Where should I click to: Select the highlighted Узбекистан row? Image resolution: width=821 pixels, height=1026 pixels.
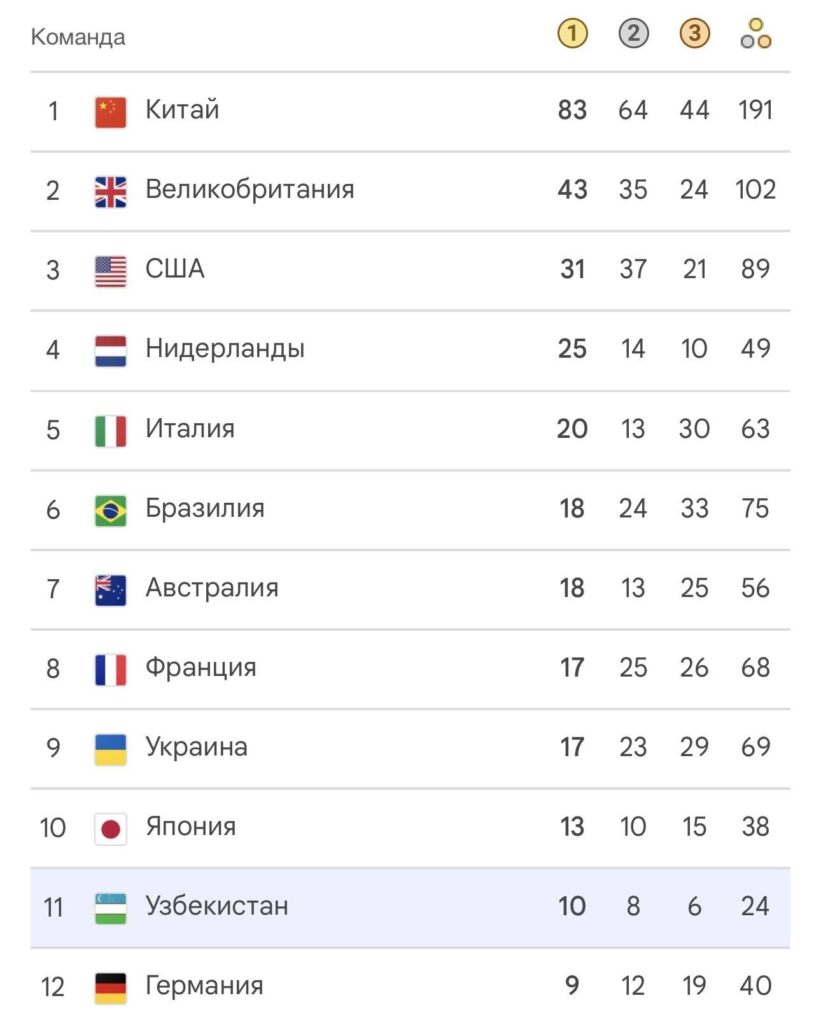click(410, 907)
